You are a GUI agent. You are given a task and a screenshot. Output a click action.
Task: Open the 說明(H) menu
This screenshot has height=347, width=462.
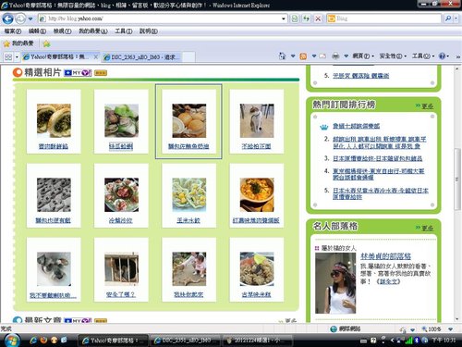click(x=149, y=31)
